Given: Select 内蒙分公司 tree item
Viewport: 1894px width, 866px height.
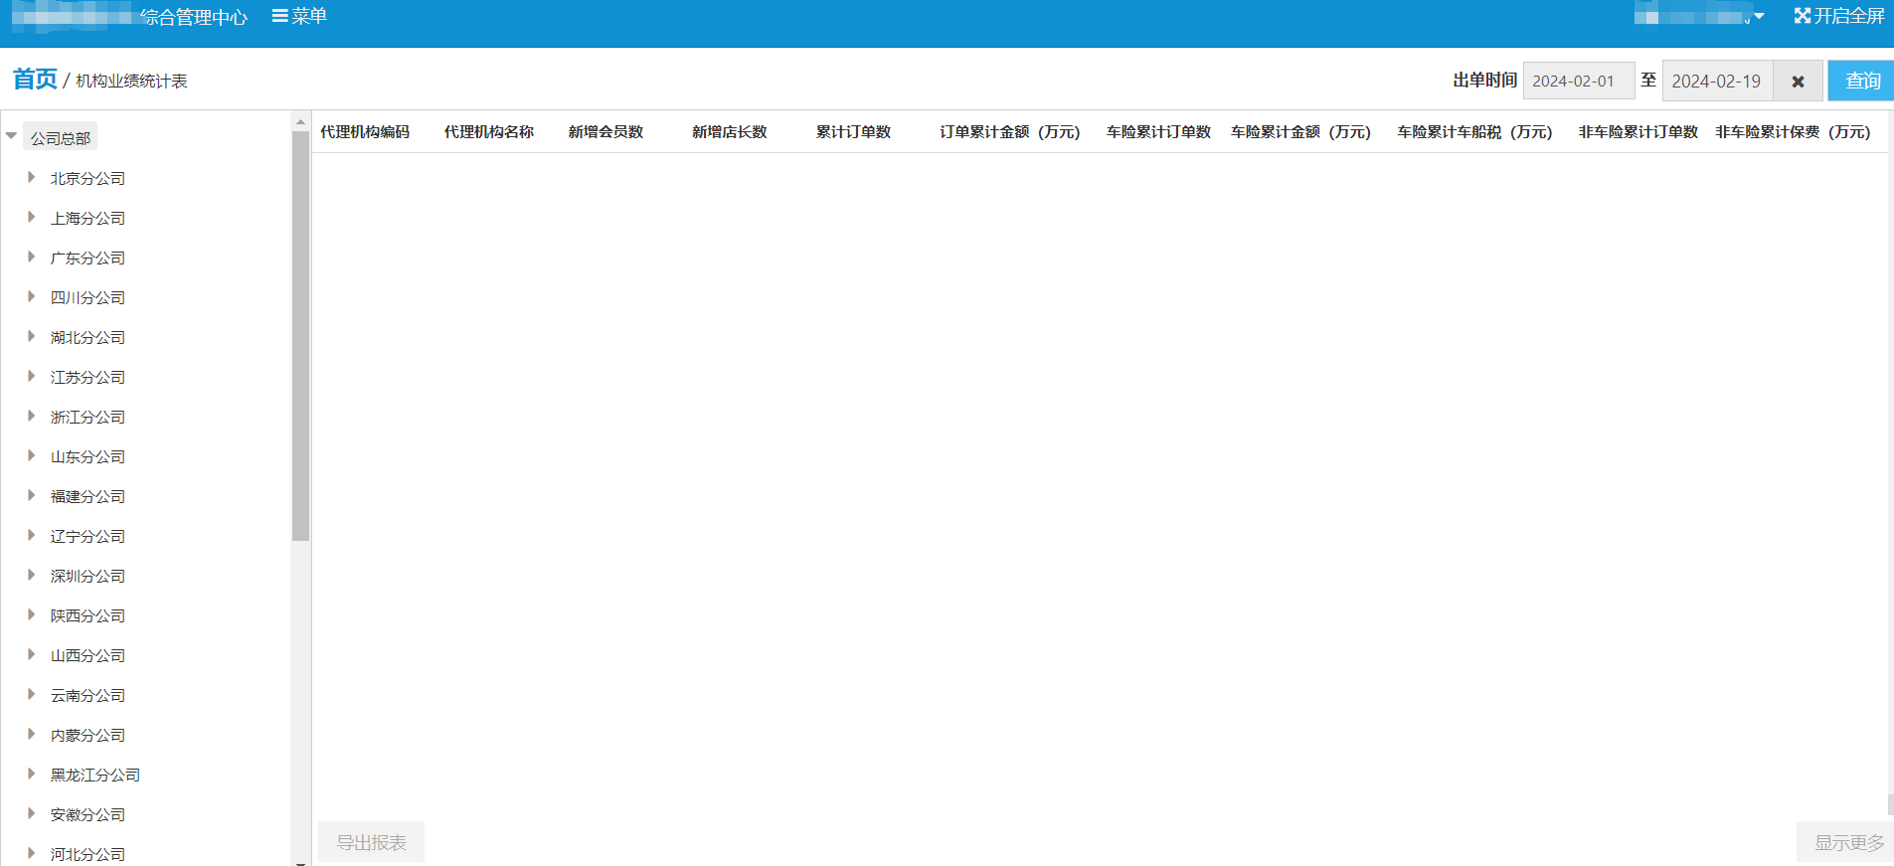Looking at the screenshot, I should tap(87, 735).
